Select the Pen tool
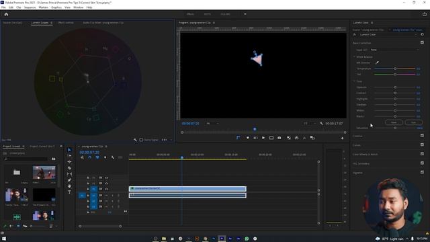430x242 pixels. point(69,180)
